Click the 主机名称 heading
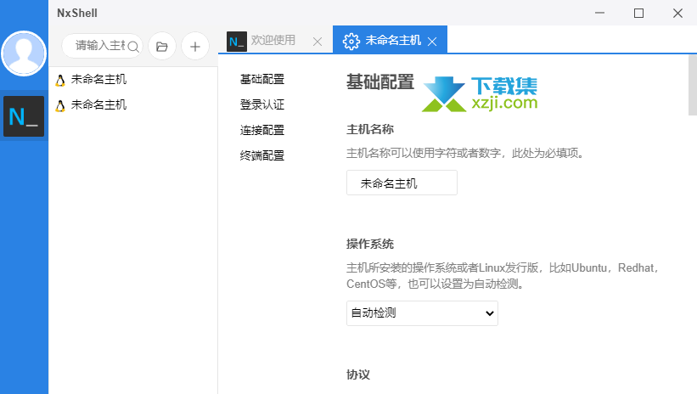The height and width of the screenshot is (394, 697). (370, 129)
